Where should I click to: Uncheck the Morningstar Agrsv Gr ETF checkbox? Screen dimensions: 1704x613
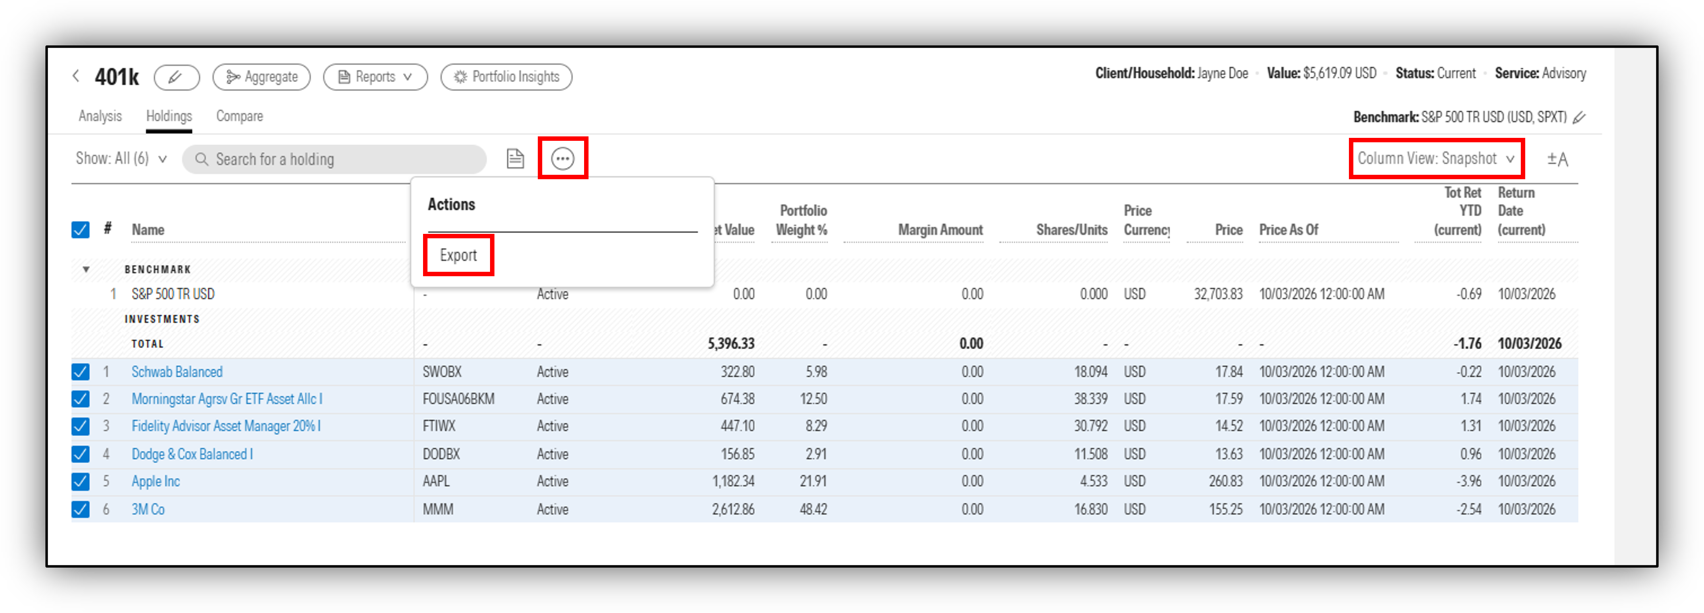click(80, 399)
